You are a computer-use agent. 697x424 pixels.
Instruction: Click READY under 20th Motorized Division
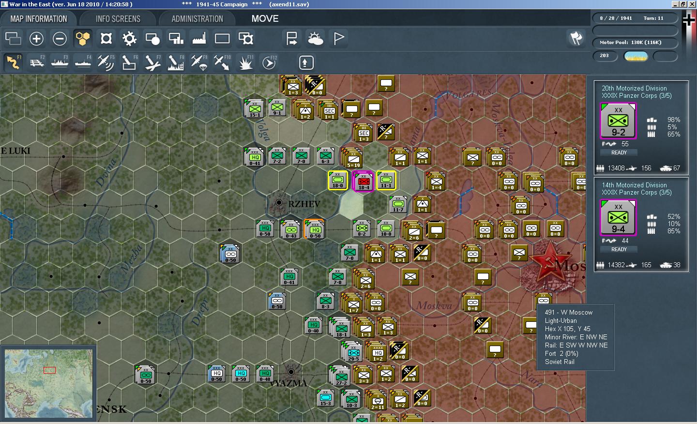click(x=619, y=152)
